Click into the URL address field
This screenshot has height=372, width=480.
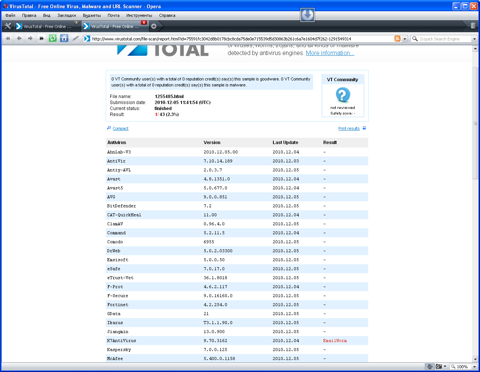point(242,39)
